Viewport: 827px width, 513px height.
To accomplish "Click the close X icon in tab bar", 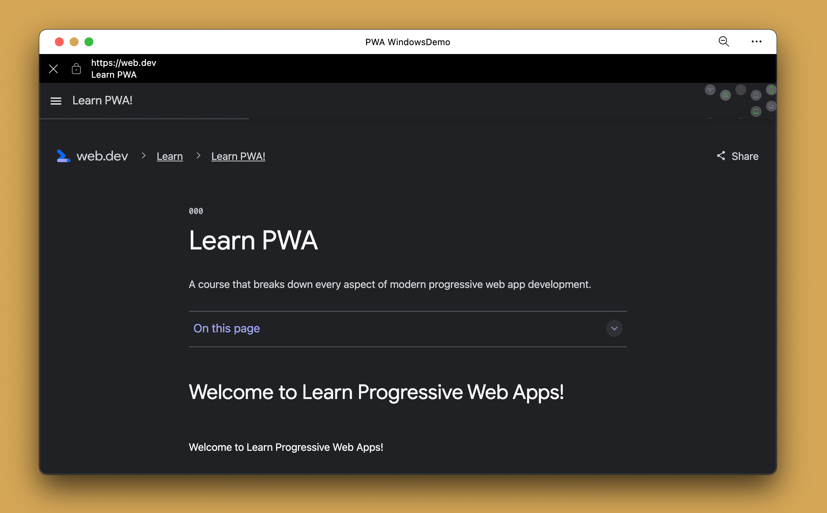I will 53,68.
